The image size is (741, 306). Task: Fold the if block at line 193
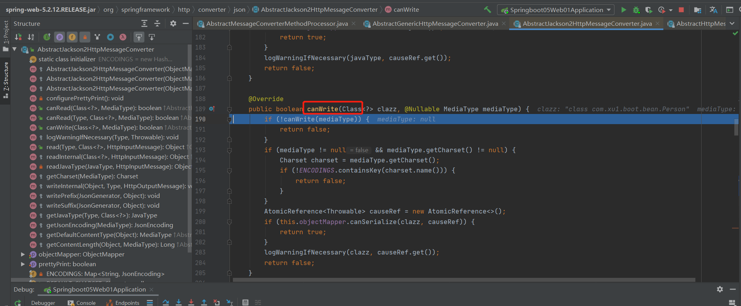click(x=229, y=150)
